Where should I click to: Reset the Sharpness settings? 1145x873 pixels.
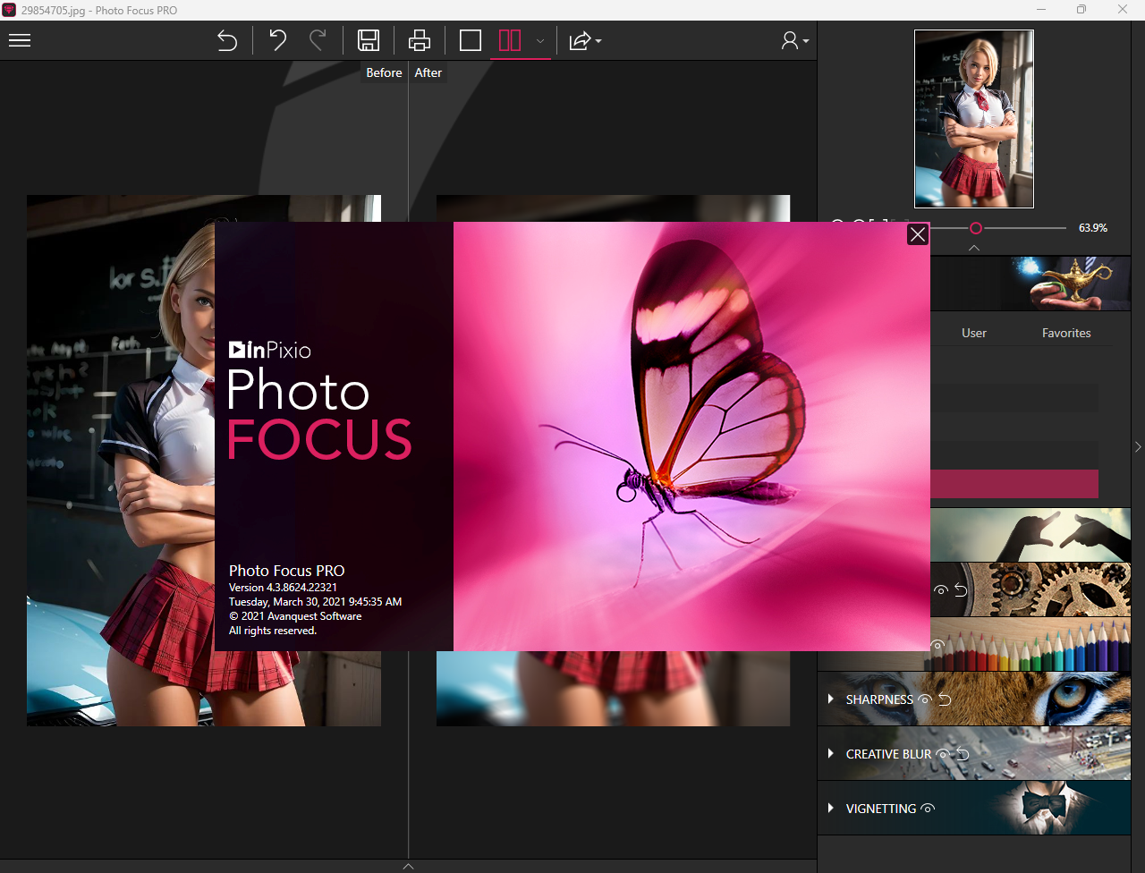point(945,699)
